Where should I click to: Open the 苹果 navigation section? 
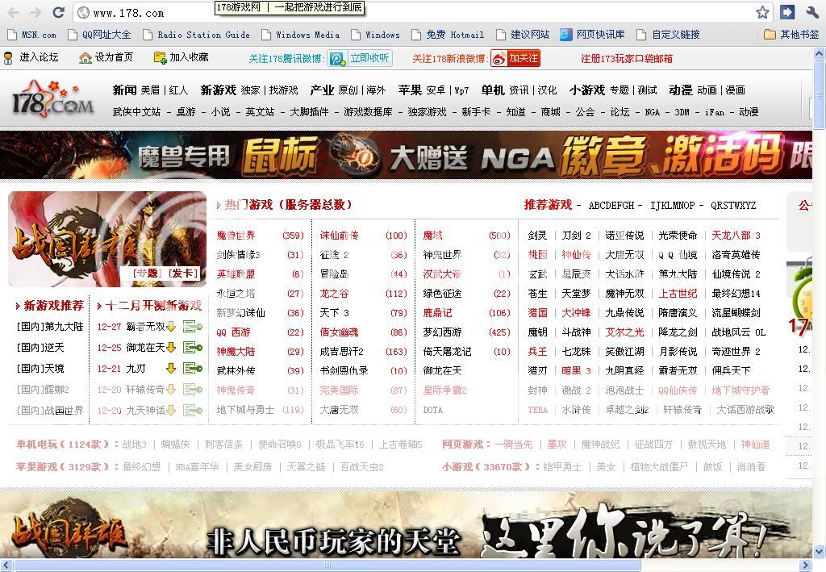click(410, 90)
